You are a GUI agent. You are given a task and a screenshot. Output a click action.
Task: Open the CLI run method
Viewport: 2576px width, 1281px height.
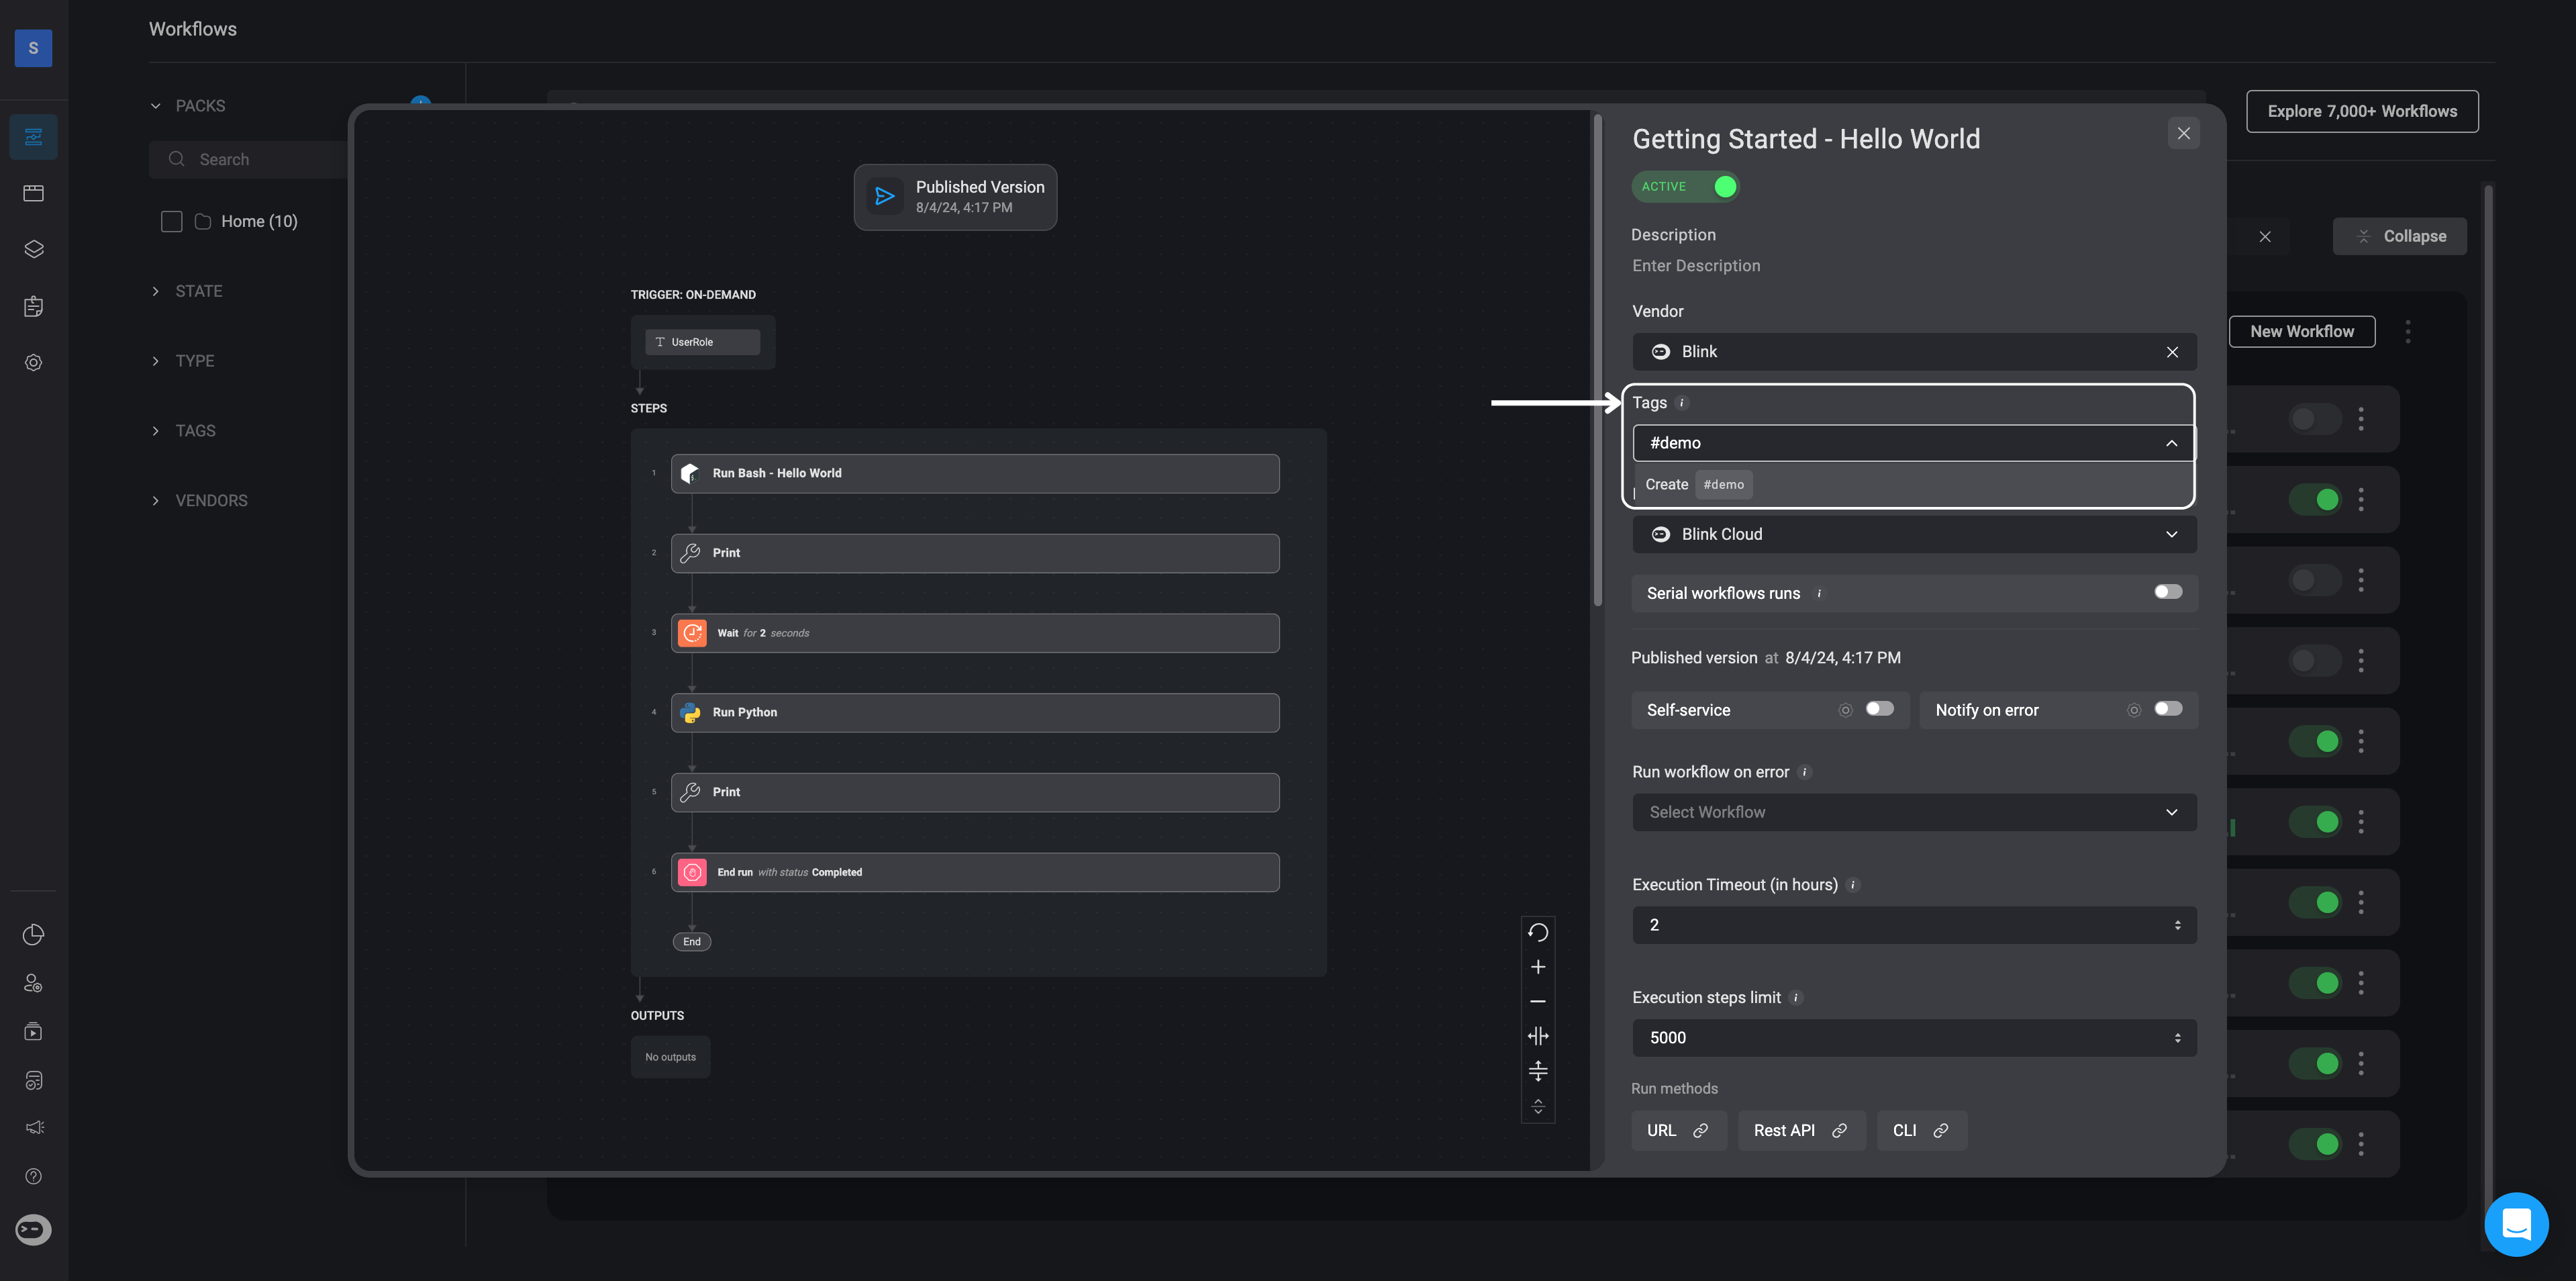[x=1921, y=1130]
